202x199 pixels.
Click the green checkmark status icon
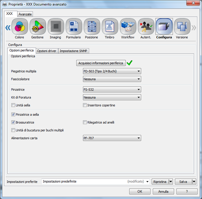(130, 63)
